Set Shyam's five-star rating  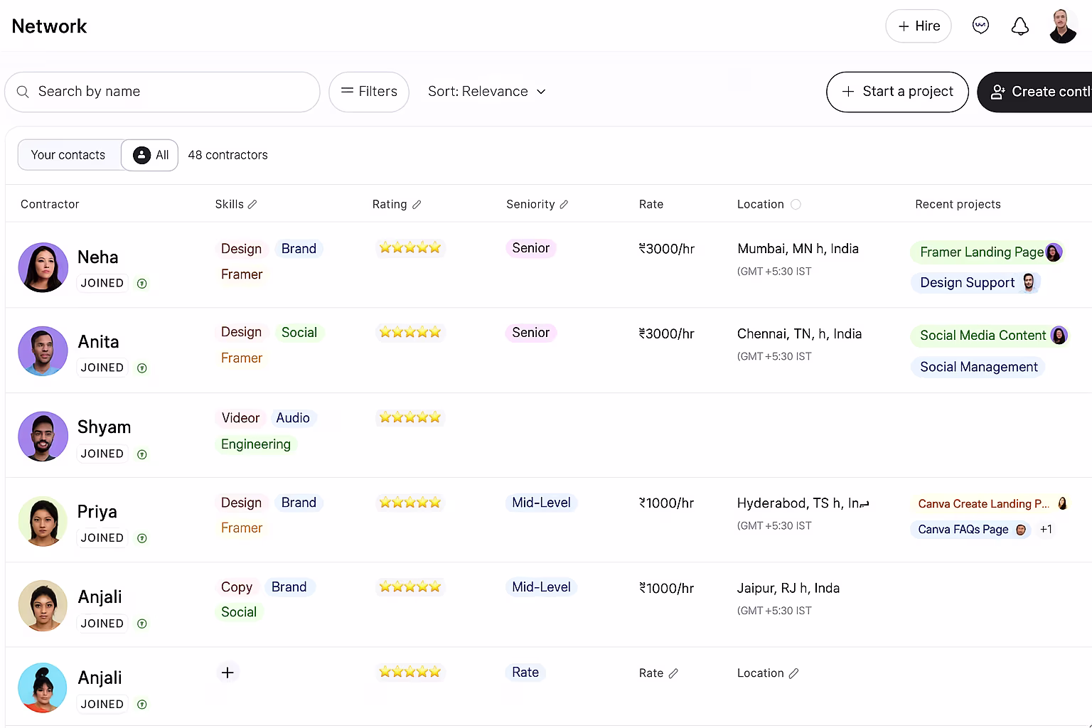(410, 417)
